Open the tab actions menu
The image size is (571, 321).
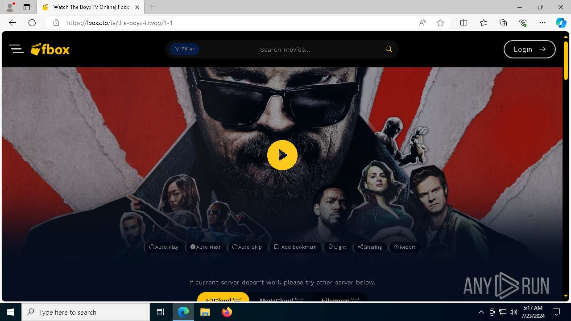click(27, 7)
